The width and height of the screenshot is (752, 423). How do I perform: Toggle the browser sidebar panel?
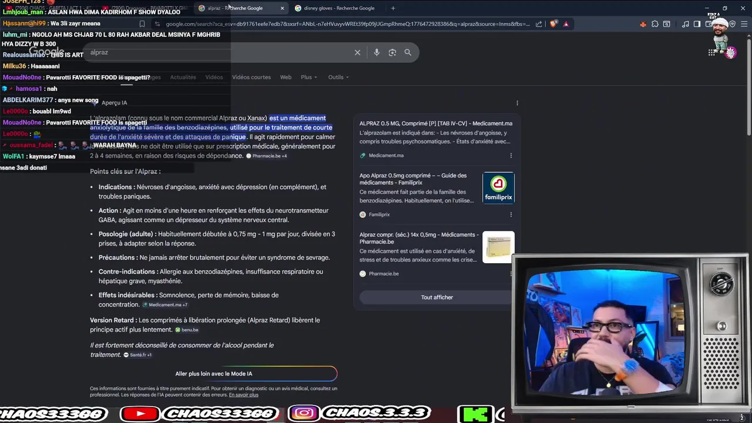697,24
